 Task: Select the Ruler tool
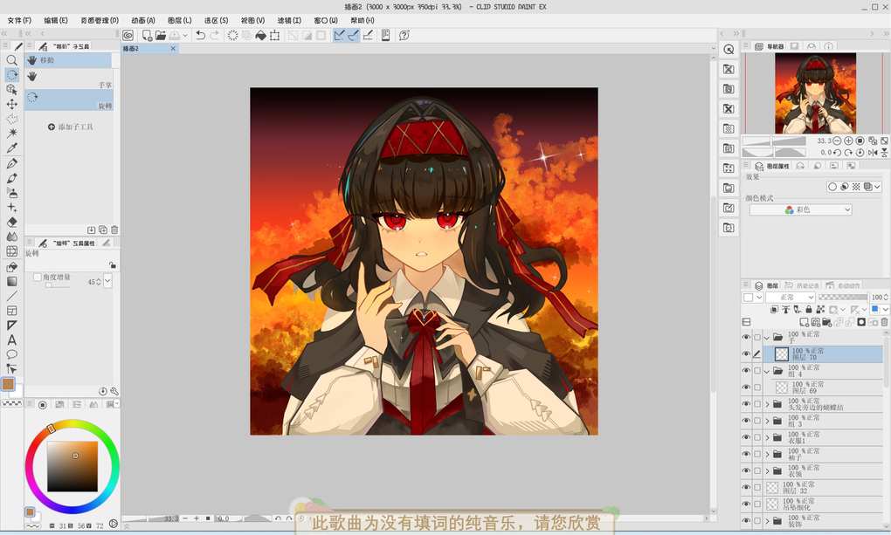pyautogui.click(x=11, y=326)
